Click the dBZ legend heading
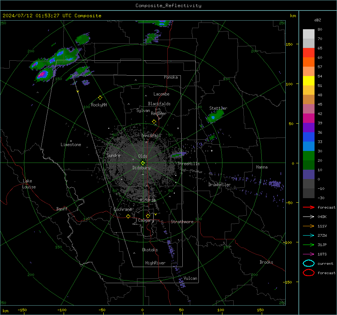The image size is (337, 315). [x=318, y=20]
